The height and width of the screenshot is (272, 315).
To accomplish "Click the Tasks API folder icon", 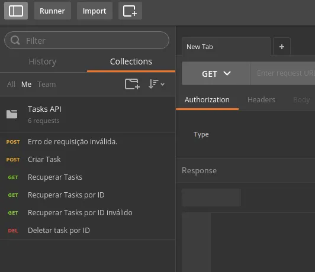I will pyautogui.click(x=12, y=114).
